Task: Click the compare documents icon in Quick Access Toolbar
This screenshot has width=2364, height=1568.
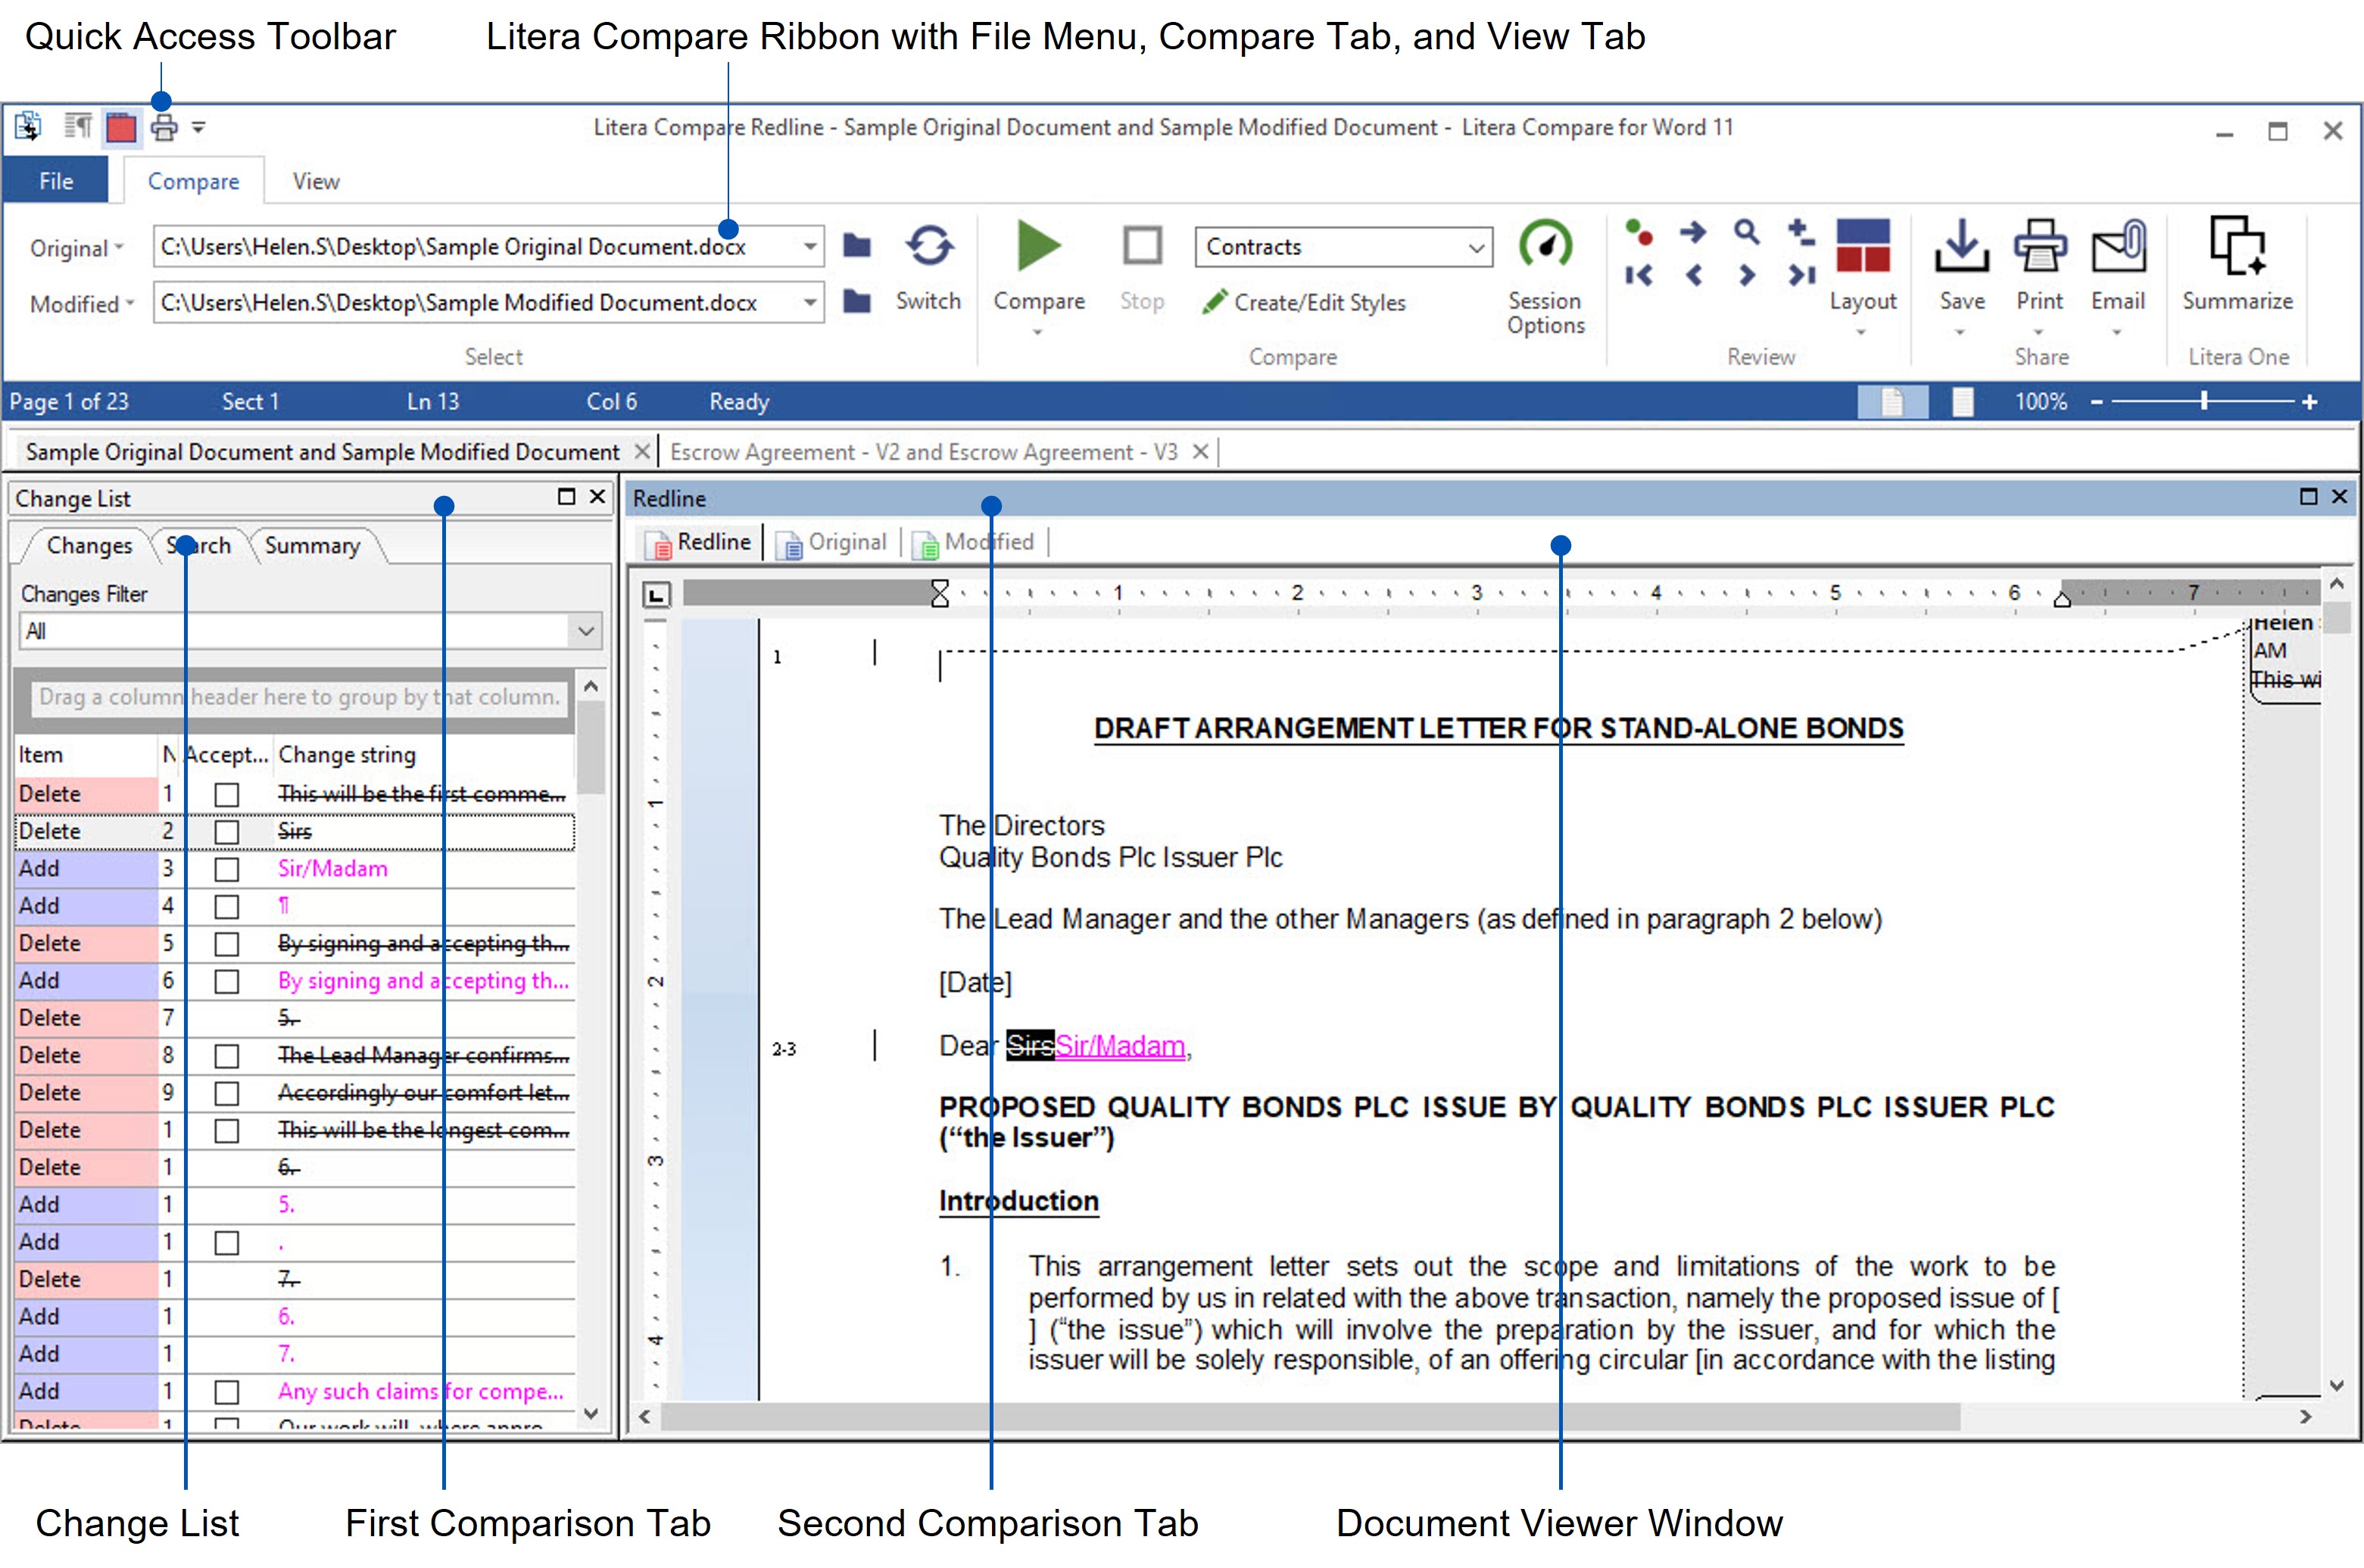Action: coord(28,127)
